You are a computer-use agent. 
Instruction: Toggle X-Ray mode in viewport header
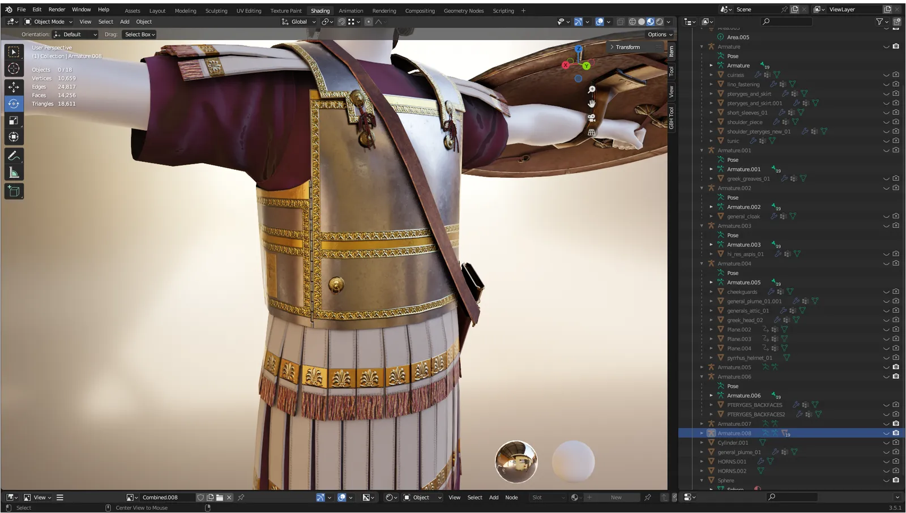click(620, 22)
